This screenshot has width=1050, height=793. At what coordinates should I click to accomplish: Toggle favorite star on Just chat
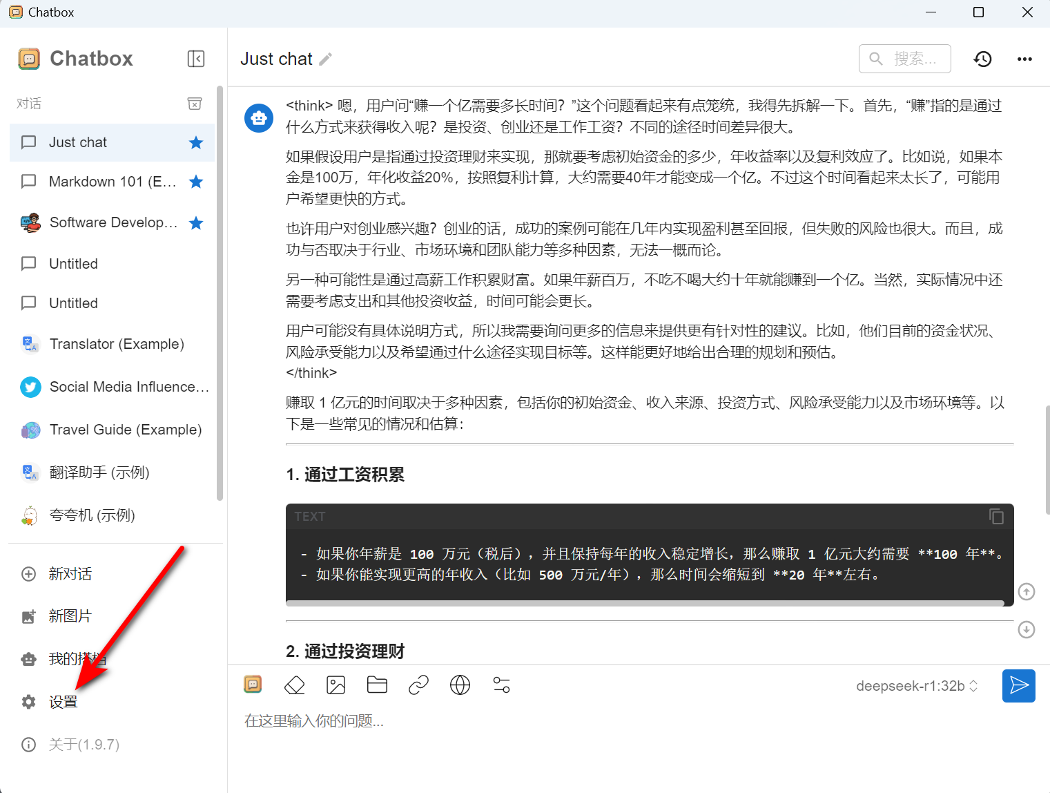tap(196, 142)
